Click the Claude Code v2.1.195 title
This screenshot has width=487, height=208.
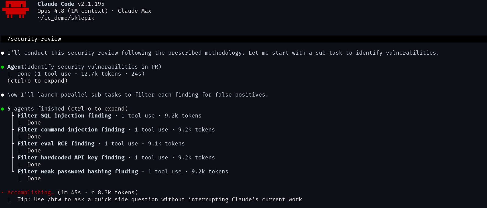pos(71,4)
